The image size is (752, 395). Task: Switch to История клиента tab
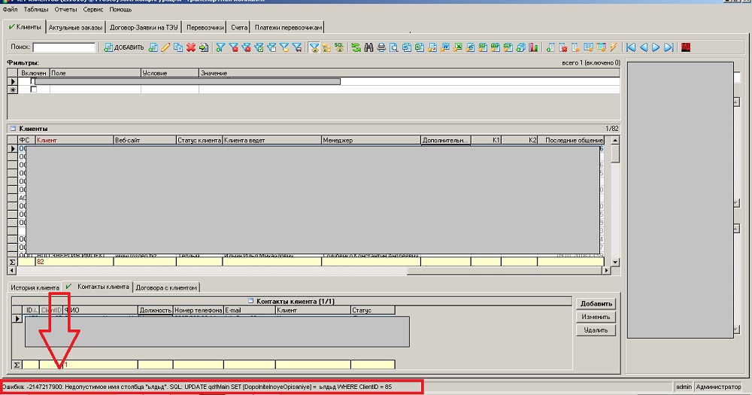pos(34,287)
